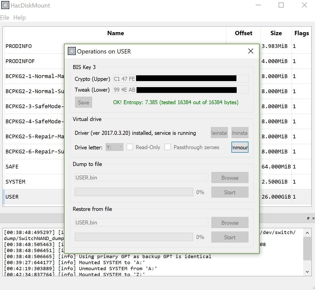
Task: Click the Restore from file progress bar
Action: 134,237
